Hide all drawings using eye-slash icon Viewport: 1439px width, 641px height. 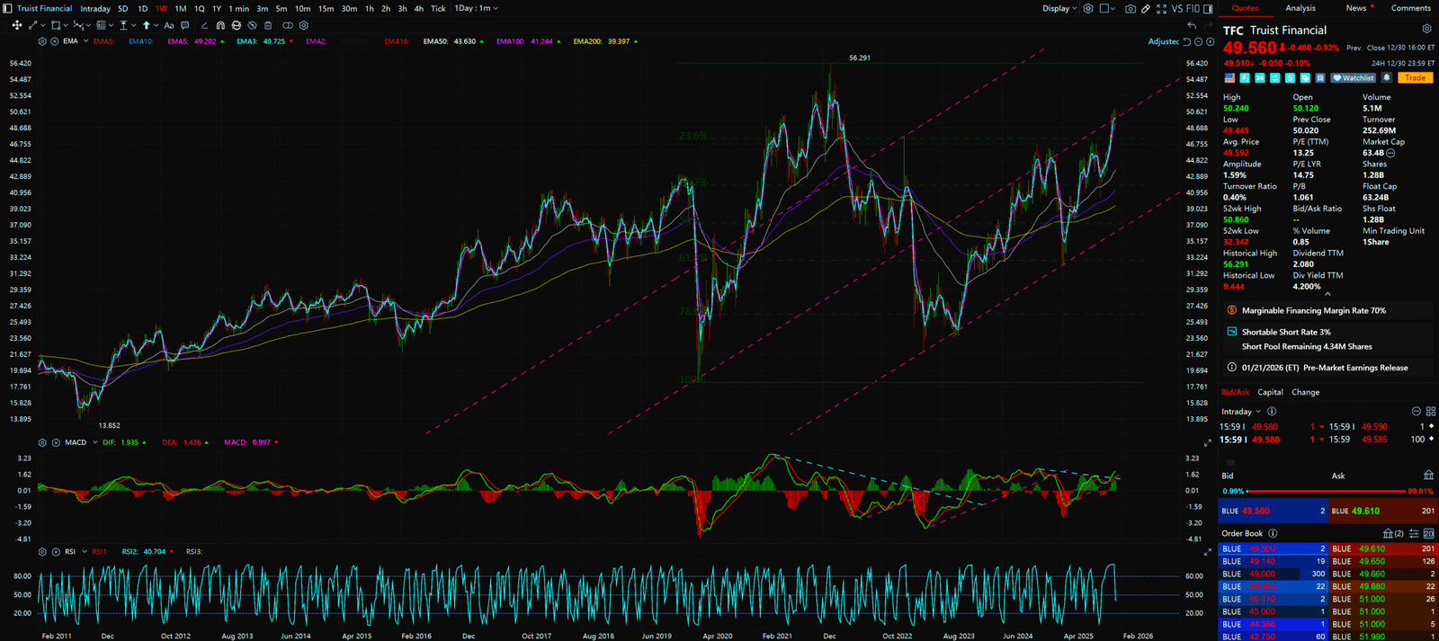coord(252,25)
